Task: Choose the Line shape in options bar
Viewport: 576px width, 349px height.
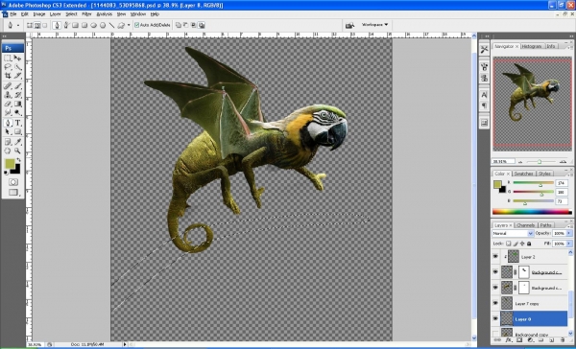Action: point(111,25)
